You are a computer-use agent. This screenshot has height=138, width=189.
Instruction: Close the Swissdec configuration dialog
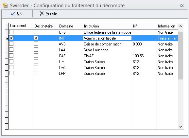coord(182,6)
